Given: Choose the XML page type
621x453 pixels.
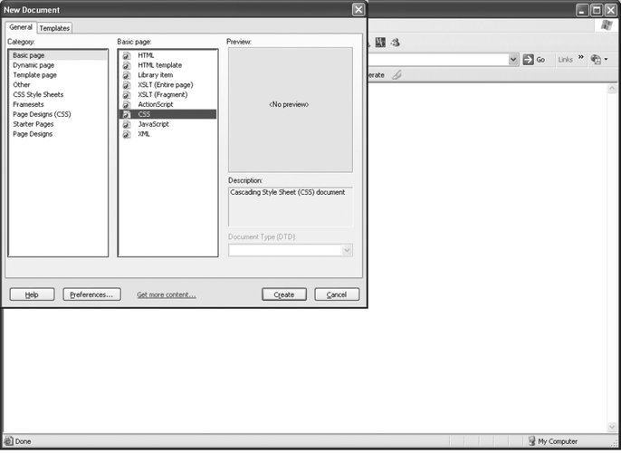Looking at the screenshot, I should [x=144, y=134].
